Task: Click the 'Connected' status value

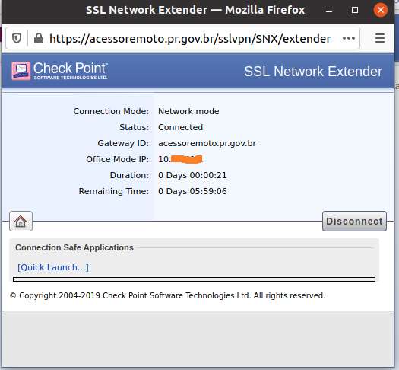Action: [180, 127]
